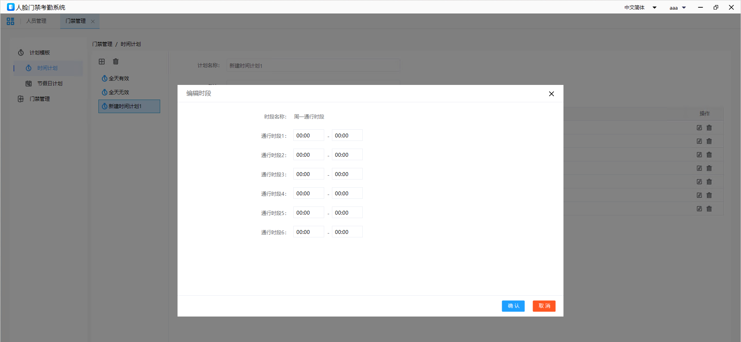Click the add time plan grid icon

[102, 62]
